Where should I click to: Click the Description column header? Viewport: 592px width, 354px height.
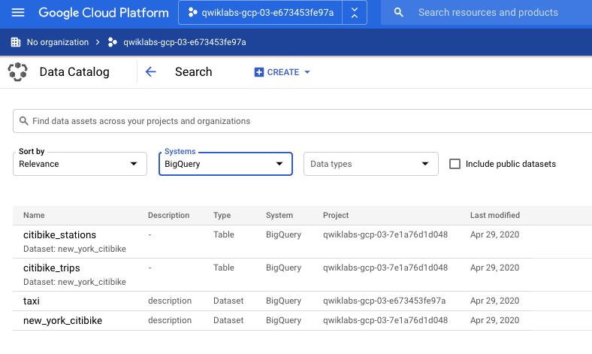point(169,216)
